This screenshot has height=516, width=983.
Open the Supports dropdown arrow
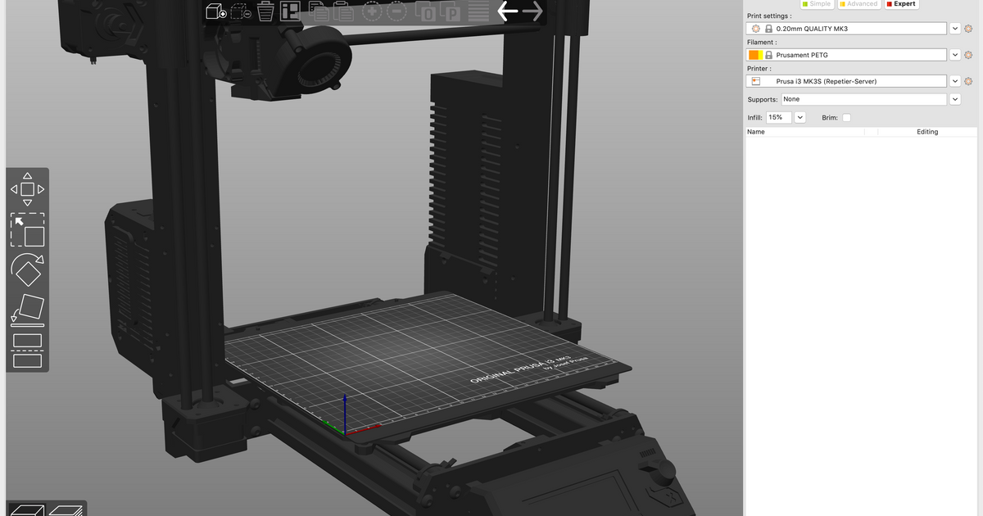point(954,99)
